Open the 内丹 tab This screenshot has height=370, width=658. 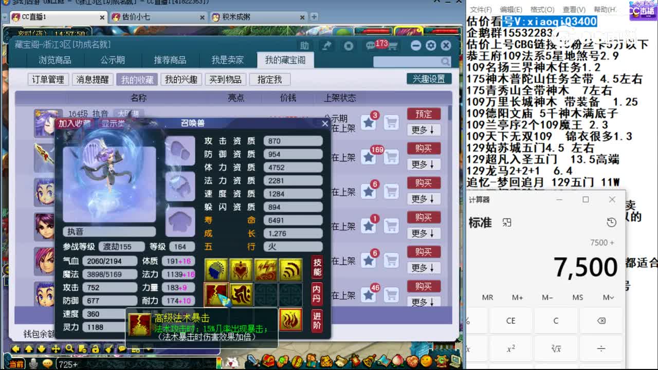pyautogui.click(x=317, y=294)
